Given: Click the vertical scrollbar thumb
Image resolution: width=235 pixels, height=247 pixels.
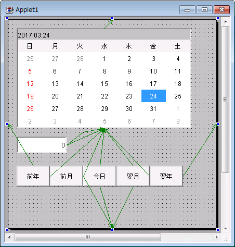Looking at the screenshot, I should pos(226,100).
